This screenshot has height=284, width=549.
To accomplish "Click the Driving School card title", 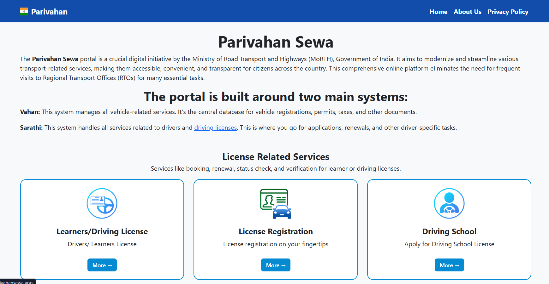I will [449, 231].
